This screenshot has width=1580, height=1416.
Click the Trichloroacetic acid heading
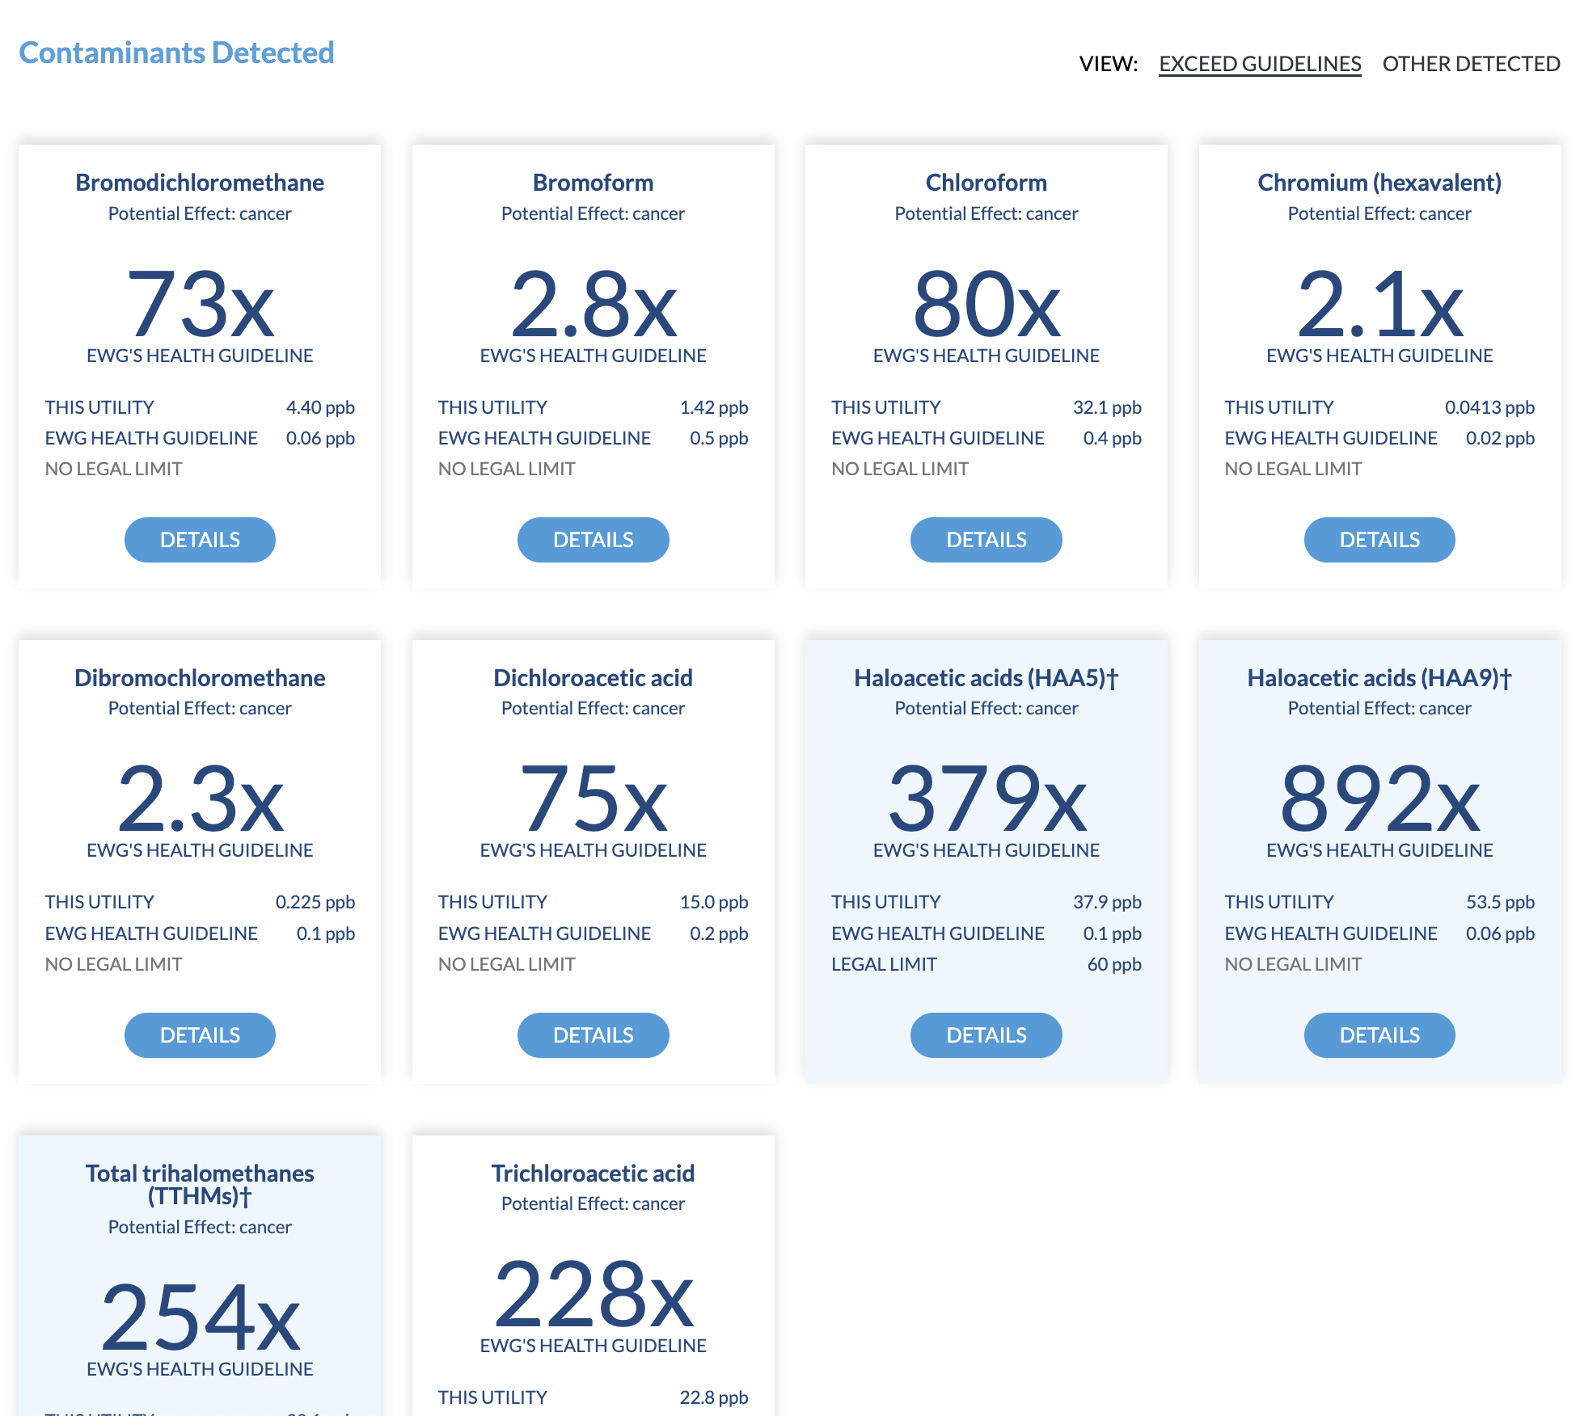[x=593, y=1174]
